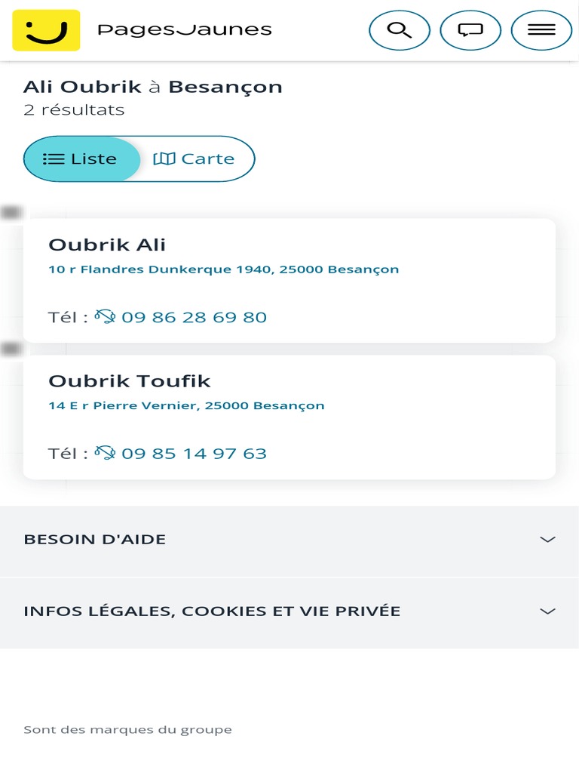Open address 14 E r Pierre Vernier
The width and height of the screenshot is (579, 773).
pos(186,406)
